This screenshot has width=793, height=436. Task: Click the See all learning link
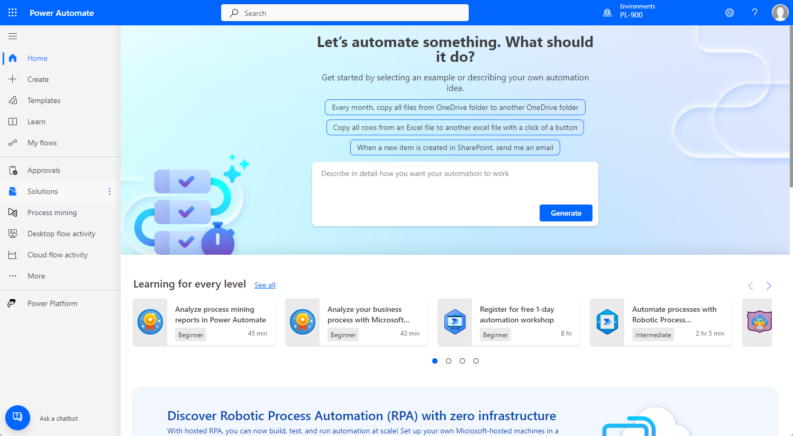[265, 285]
